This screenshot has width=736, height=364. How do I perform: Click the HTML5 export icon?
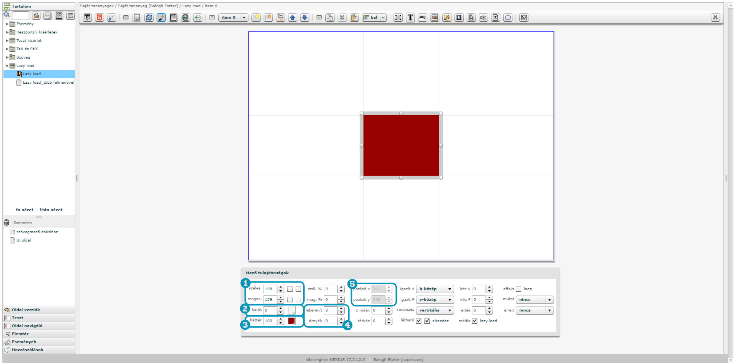[99, 17]
